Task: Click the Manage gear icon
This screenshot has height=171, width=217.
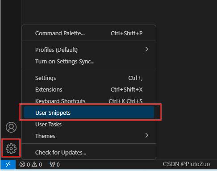Action: [11, 148]
